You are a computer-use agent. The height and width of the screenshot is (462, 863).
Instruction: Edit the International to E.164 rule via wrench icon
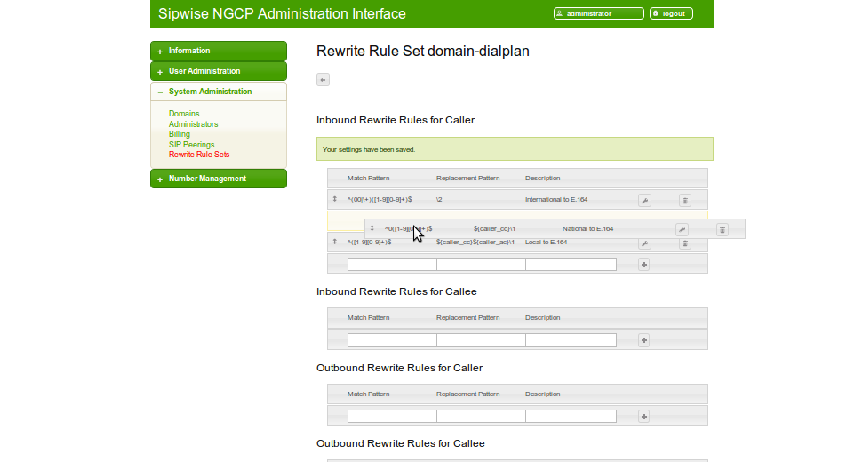click(x=644, y=200)
